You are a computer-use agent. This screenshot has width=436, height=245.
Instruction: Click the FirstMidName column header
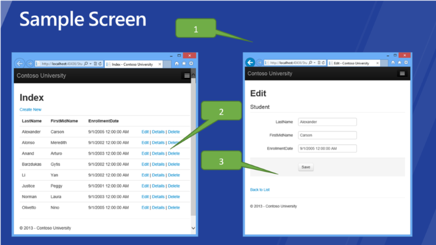64,121
